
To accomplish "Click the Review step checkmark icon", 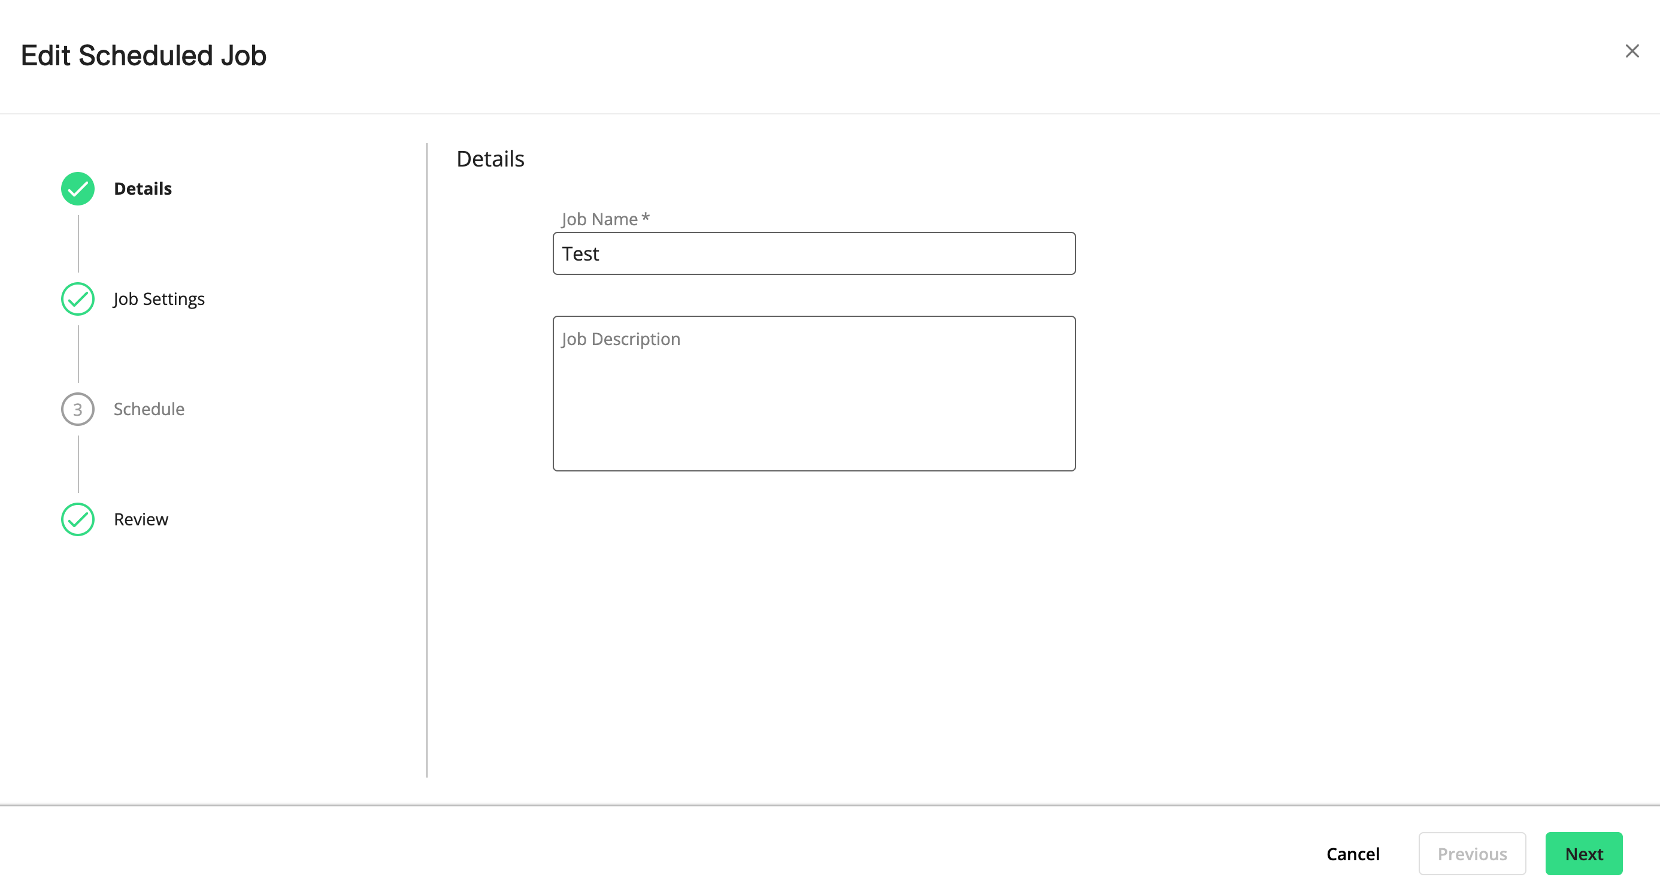I will tap(77, 519).
